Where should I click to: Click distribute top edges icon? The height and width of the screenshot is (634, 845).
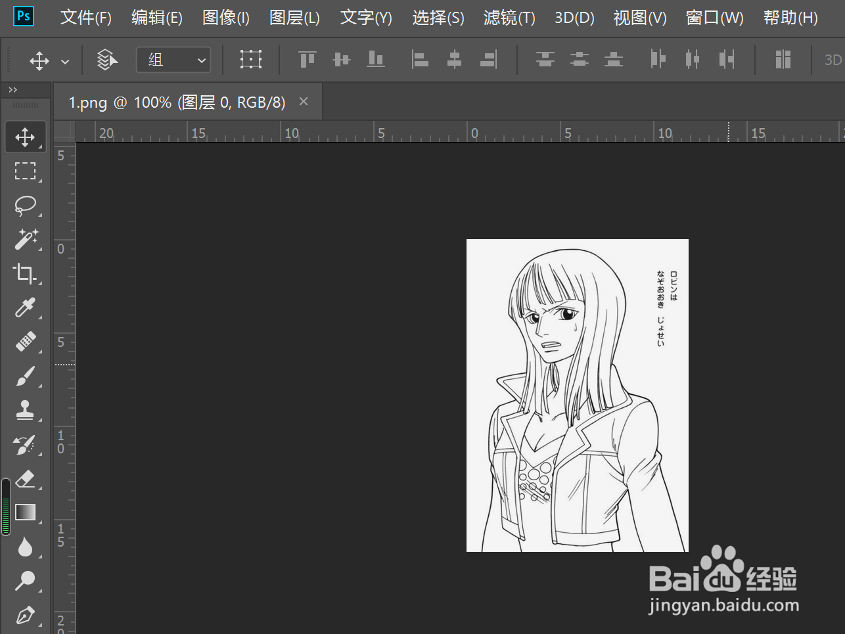[x=545, y=60]
